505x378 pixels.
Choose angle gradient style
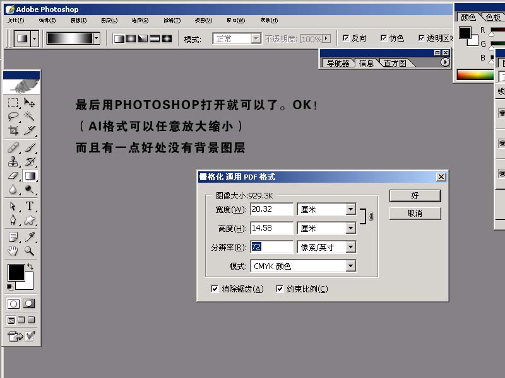[143, 39]
